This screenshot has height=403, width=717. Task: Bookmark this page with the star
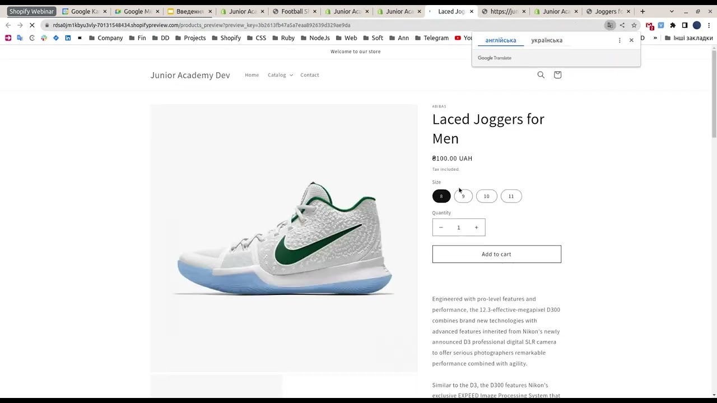(634, 25)
